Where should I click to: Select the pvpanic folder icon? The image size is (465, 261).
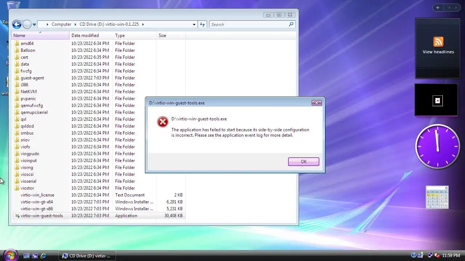pos(17,98)
